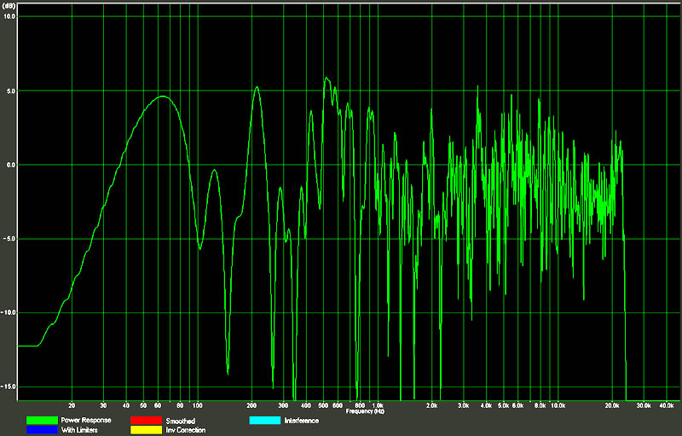Image resolution: width=682 pixels, height=436 pixels.
Task: Click the green Power Response color swatch
Action: click(x=42, y=421)
